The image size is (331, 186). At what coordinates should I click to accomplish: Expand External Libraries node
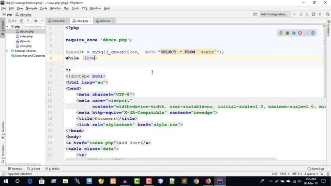point(7,51)
